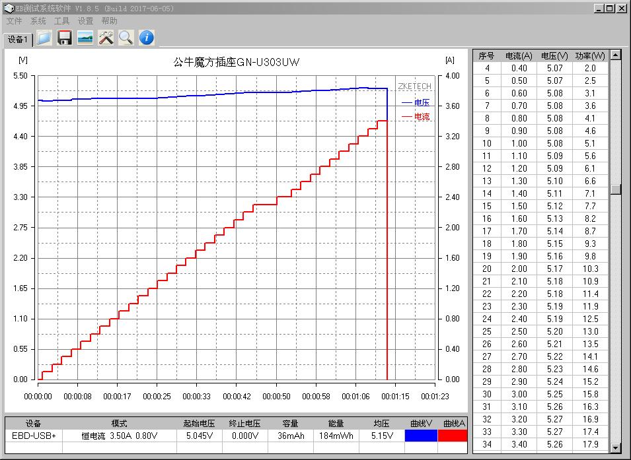Click the open file folder icon
The width and height of the screenshot is (631, 460).
click(44, 38)
